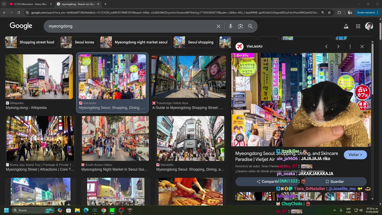
Task: Open the tab search dropdown arrow
Action: 4,4
